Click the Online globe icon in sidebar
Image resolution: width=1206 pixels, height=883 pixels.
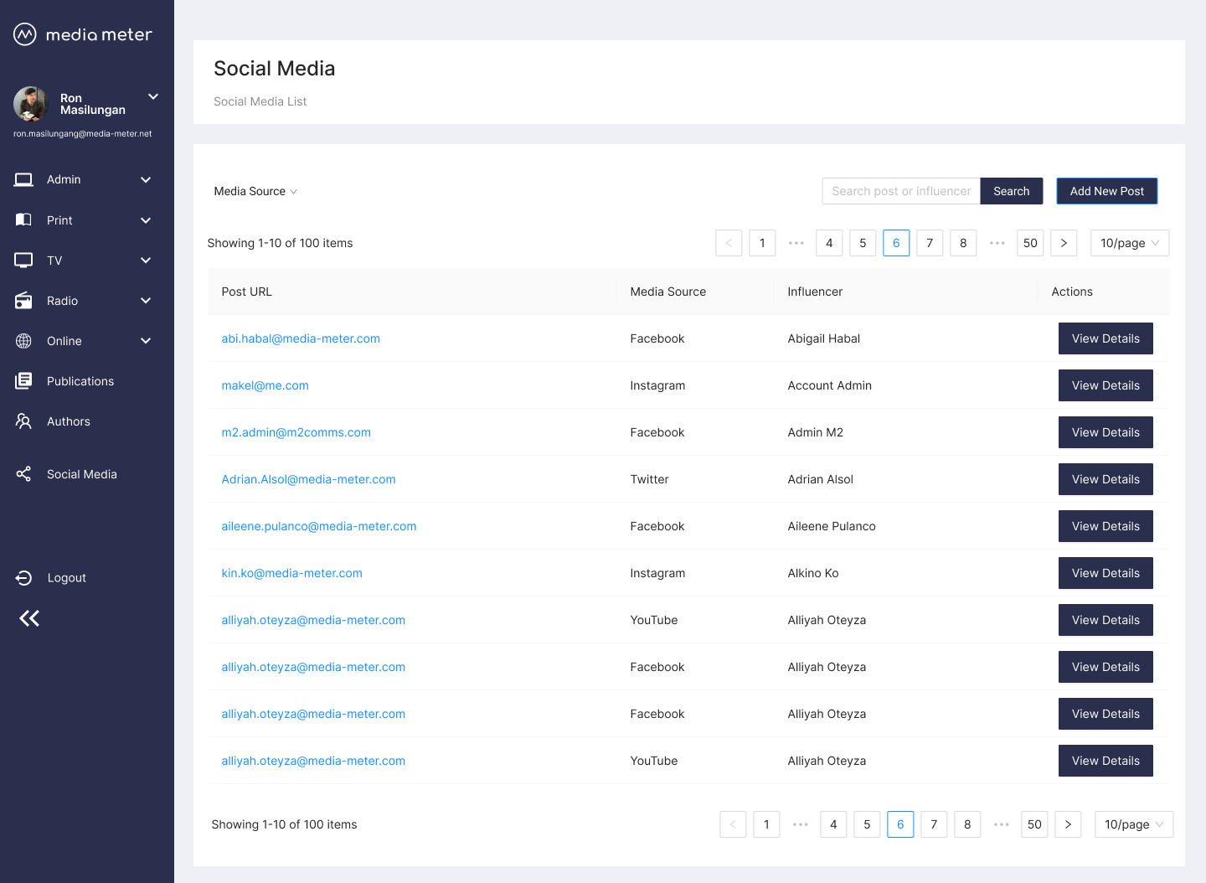pyautogui.click(x=23, y=341)
